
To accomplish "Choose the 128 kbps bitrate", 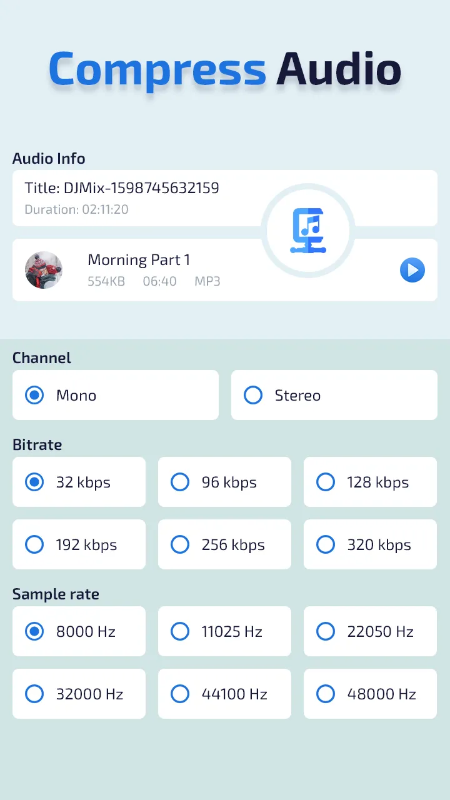I will pos(370,482).
